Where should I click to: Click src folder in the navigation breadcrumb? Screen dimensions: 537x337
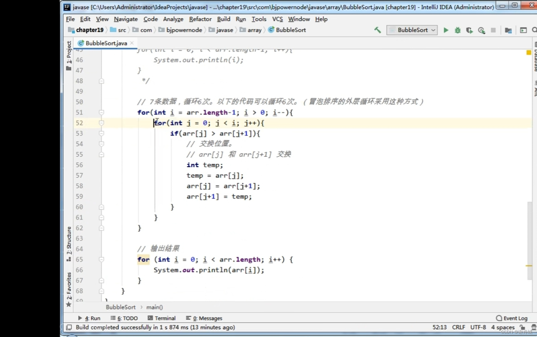point(118,30)
